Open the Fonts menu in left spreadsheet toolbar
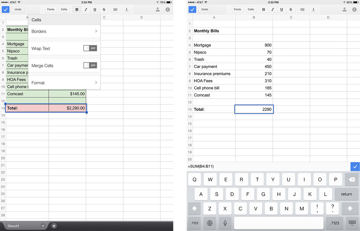The width and height of the screenshot is (360, 231). [51, 9]
